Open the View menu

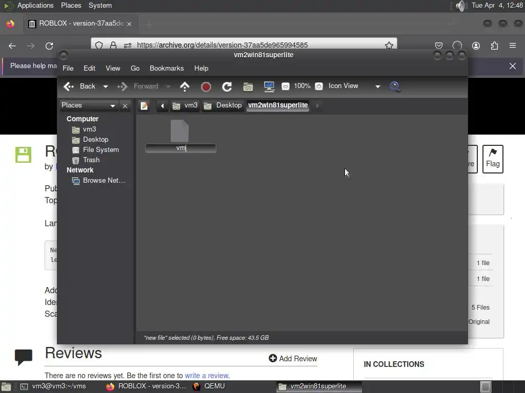pyautogui.click(x=113, y=69)
